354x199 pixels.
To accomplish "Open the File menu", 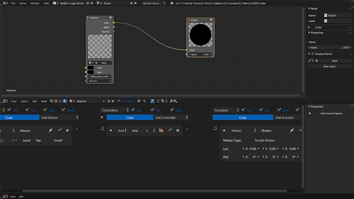I will [x=13, y=3].
